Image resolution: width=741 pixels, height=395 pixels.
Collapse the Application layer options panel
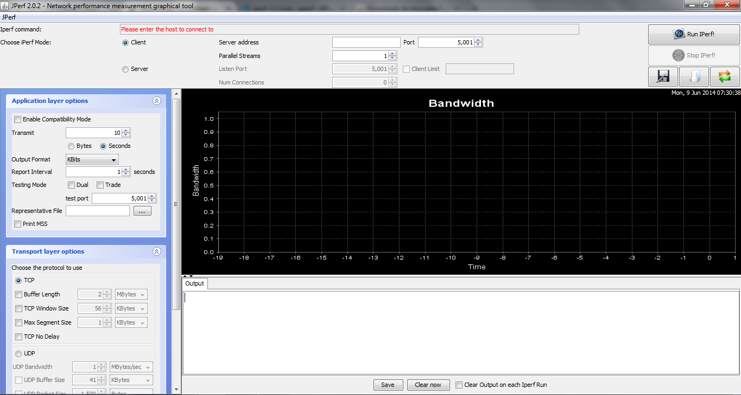point(157,101)
